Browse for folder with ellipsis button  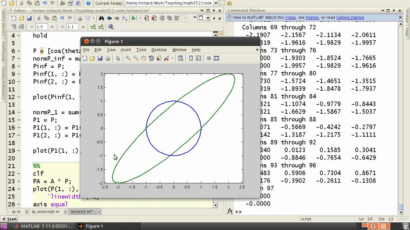click(222, 3)
